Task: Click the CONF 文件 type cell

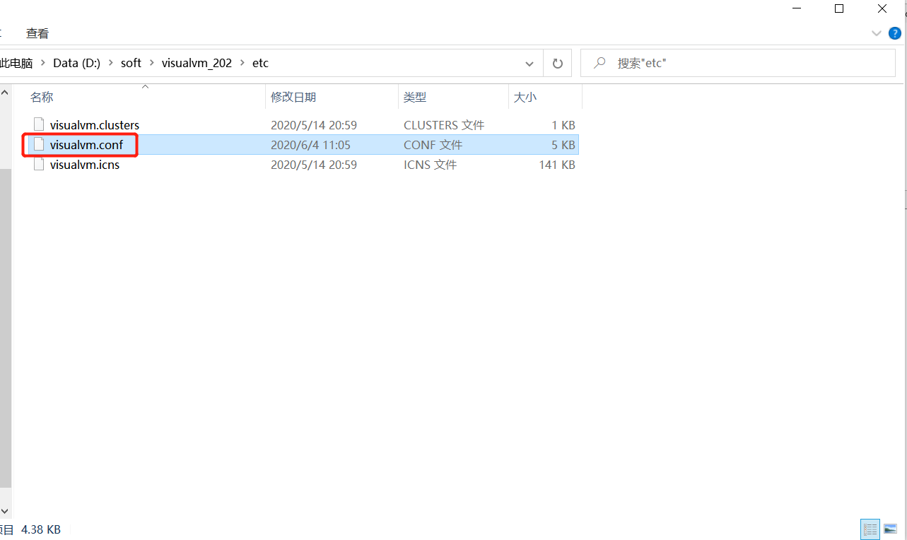Action: [x=433, y=145]
